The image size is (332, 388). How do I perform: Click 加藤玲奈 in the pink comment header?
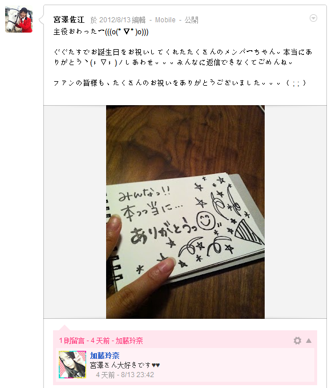point(129,341)
